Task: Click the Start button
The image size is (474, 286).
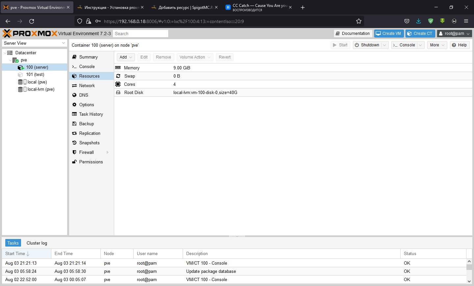Action: point(340,45)
